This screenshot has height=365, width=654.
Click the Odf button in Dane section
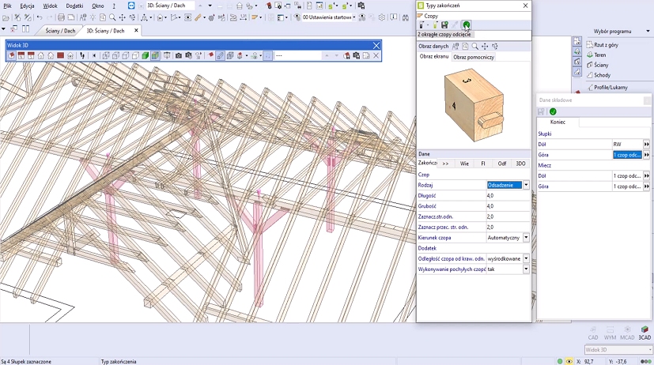click(502, 164)
